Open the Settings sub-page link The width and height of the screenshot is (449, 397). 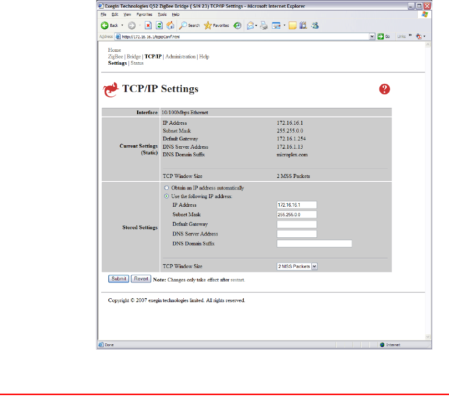click(118, 63)
